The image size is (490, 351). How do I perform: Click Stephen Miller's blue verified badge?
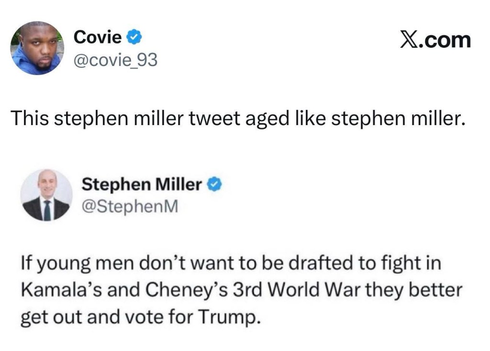[215, 184]
